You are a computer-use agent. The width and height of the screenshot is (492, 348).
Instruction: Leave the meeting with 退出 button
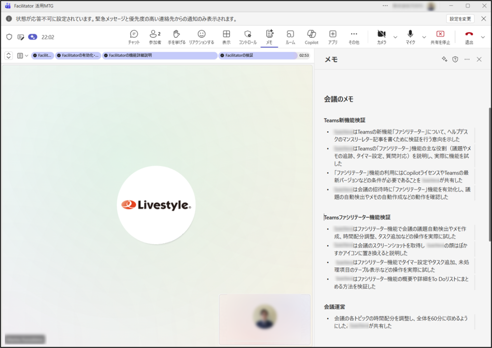pyautogui.click(x=469, y=37)
